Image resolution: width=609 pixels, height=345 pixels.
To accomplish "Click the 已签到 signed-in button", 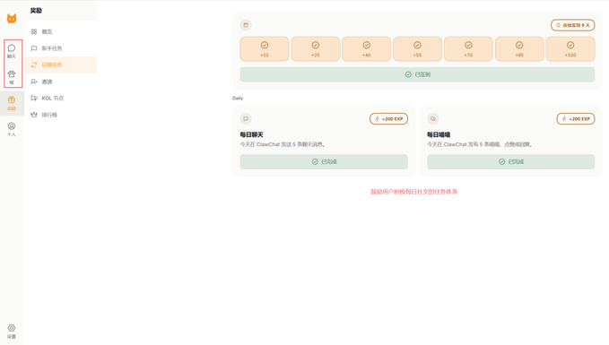I will pyautogui.click(x=417, y=74).
